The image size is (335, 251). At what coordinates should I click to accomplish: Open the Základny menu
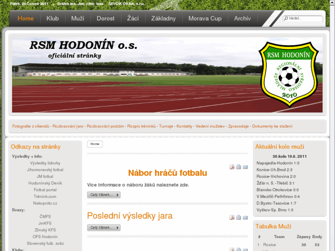pos(164,18)
